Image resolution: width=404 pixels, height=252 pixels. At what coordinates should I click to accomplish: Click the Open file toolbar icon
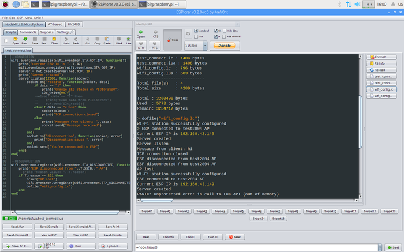tap(16, 41)
